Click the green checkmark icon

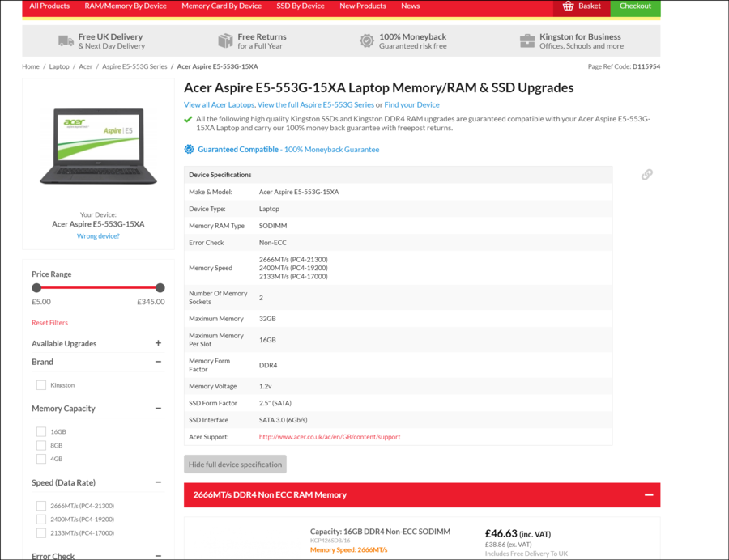pos(188,119)
